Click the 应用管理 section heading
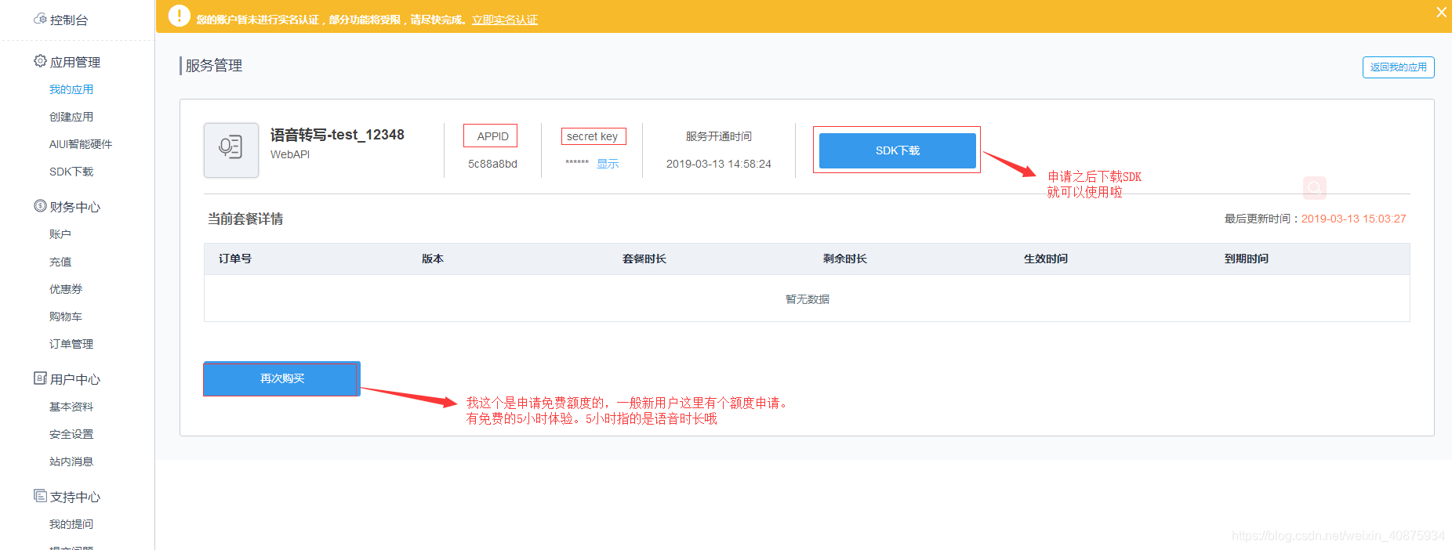This screenshot has height=550, width=1452. click(75, 62)
